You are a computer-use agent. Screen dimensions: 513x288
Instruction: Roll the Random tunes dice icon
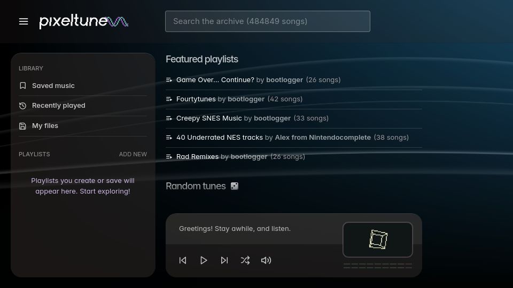tap(235, 186)
